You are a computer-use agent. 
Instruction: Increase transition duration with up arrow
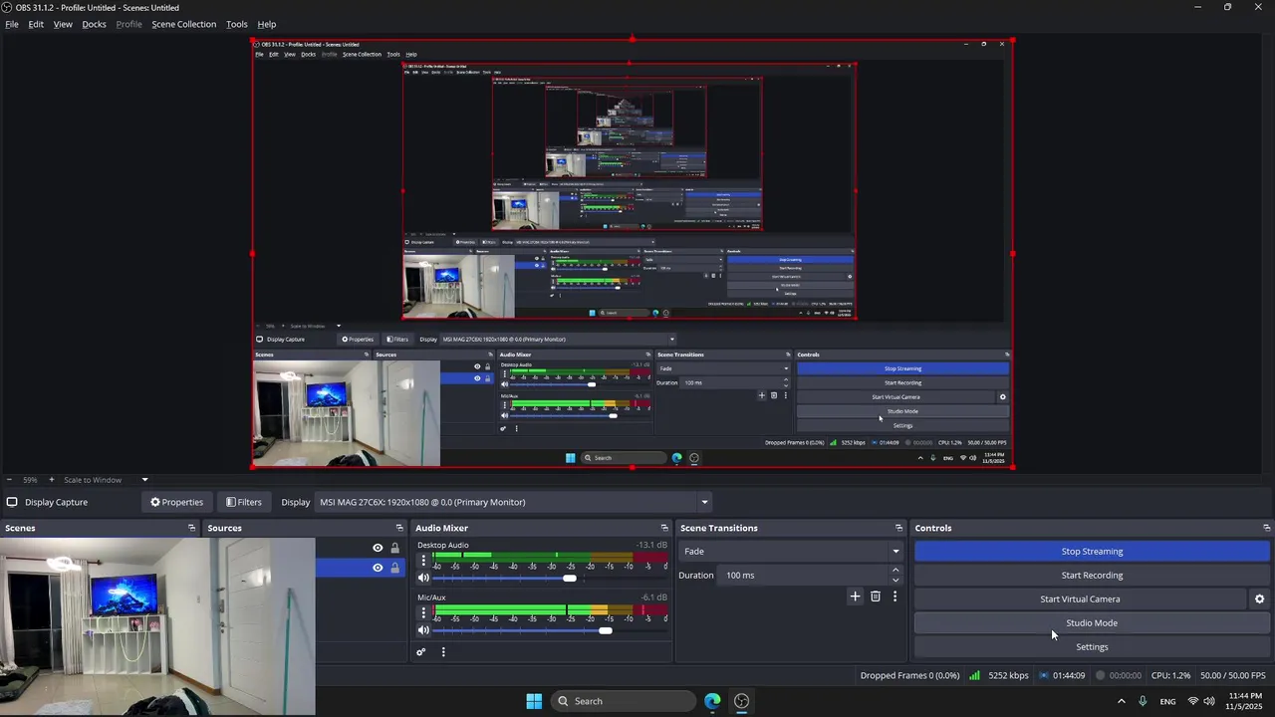(x=895, y=571)
